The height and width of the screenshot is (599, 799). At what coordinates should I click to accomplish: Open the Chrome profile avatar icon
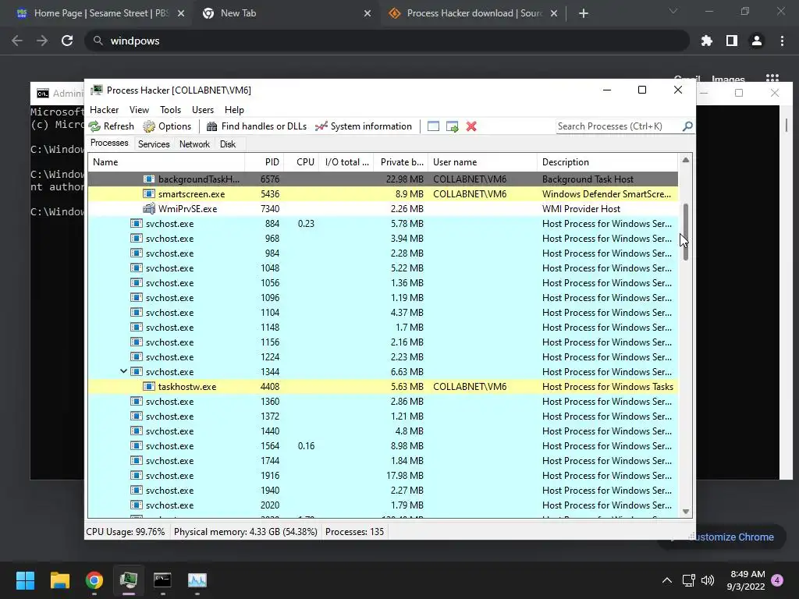(757, 41)
